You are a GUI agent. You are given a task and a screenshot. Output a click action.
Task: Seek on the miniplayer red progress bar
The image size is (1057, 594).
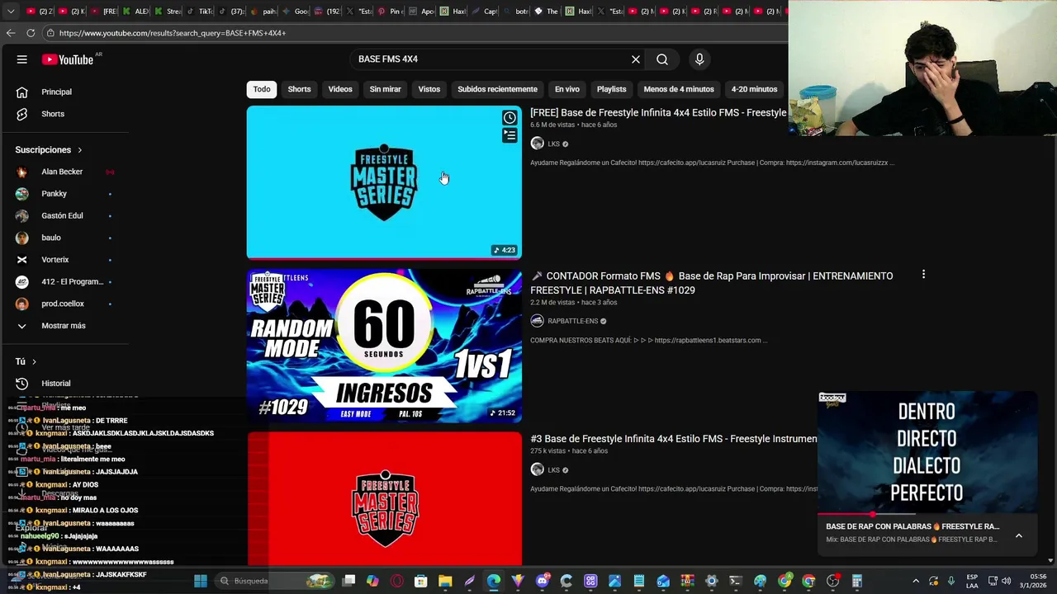tap(927, 514)
